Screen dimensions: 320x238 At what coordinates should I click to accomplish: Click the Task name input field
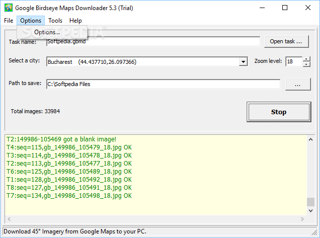pyautogui.click(x=153, y=41)
